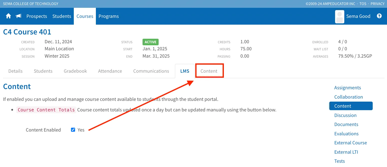Screen dimensions: 387x167
Task: Open the Communications tab
Action: [151, 71]
